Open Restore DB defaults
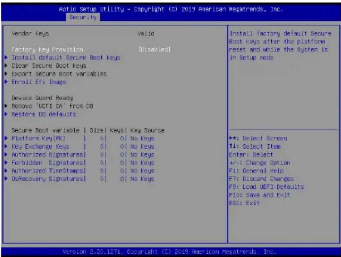 pos(44,115)
